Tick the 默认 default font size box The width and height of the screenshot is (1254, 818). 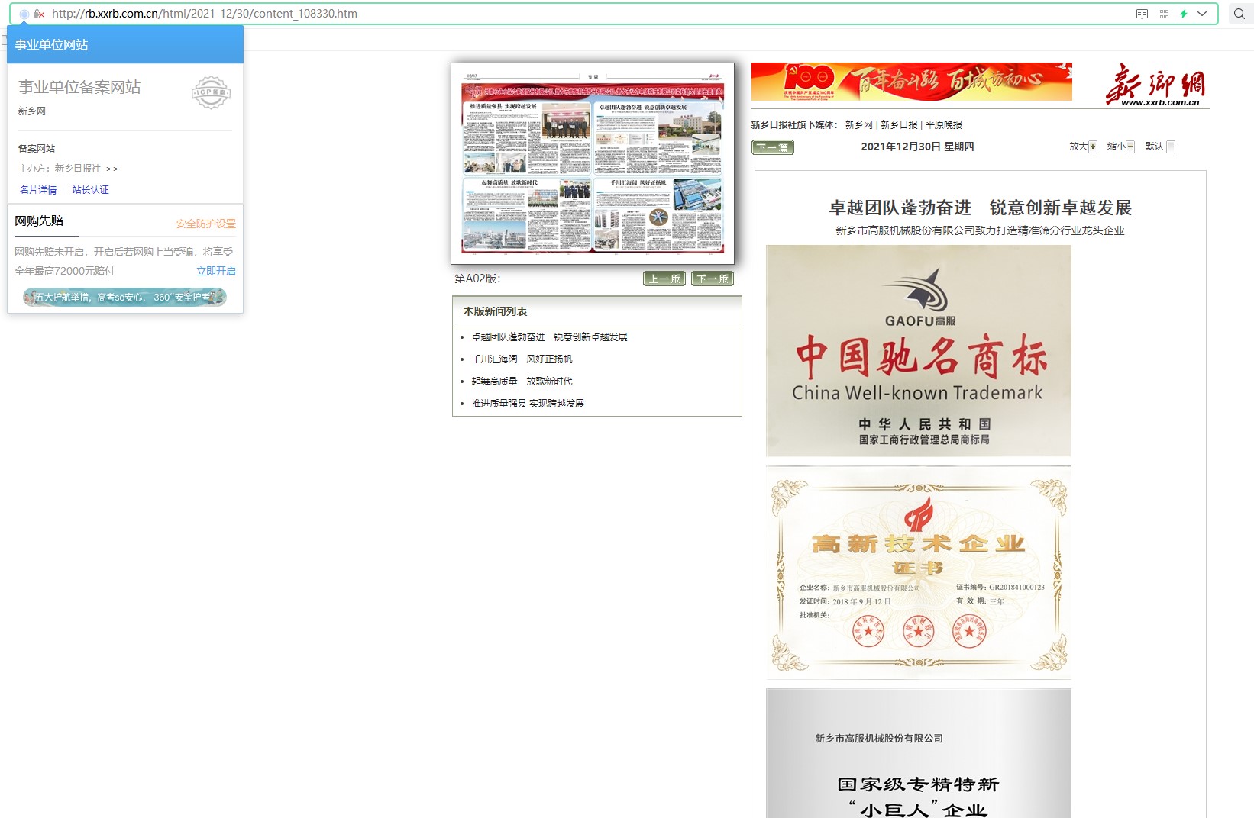[x=1171, y=147]
